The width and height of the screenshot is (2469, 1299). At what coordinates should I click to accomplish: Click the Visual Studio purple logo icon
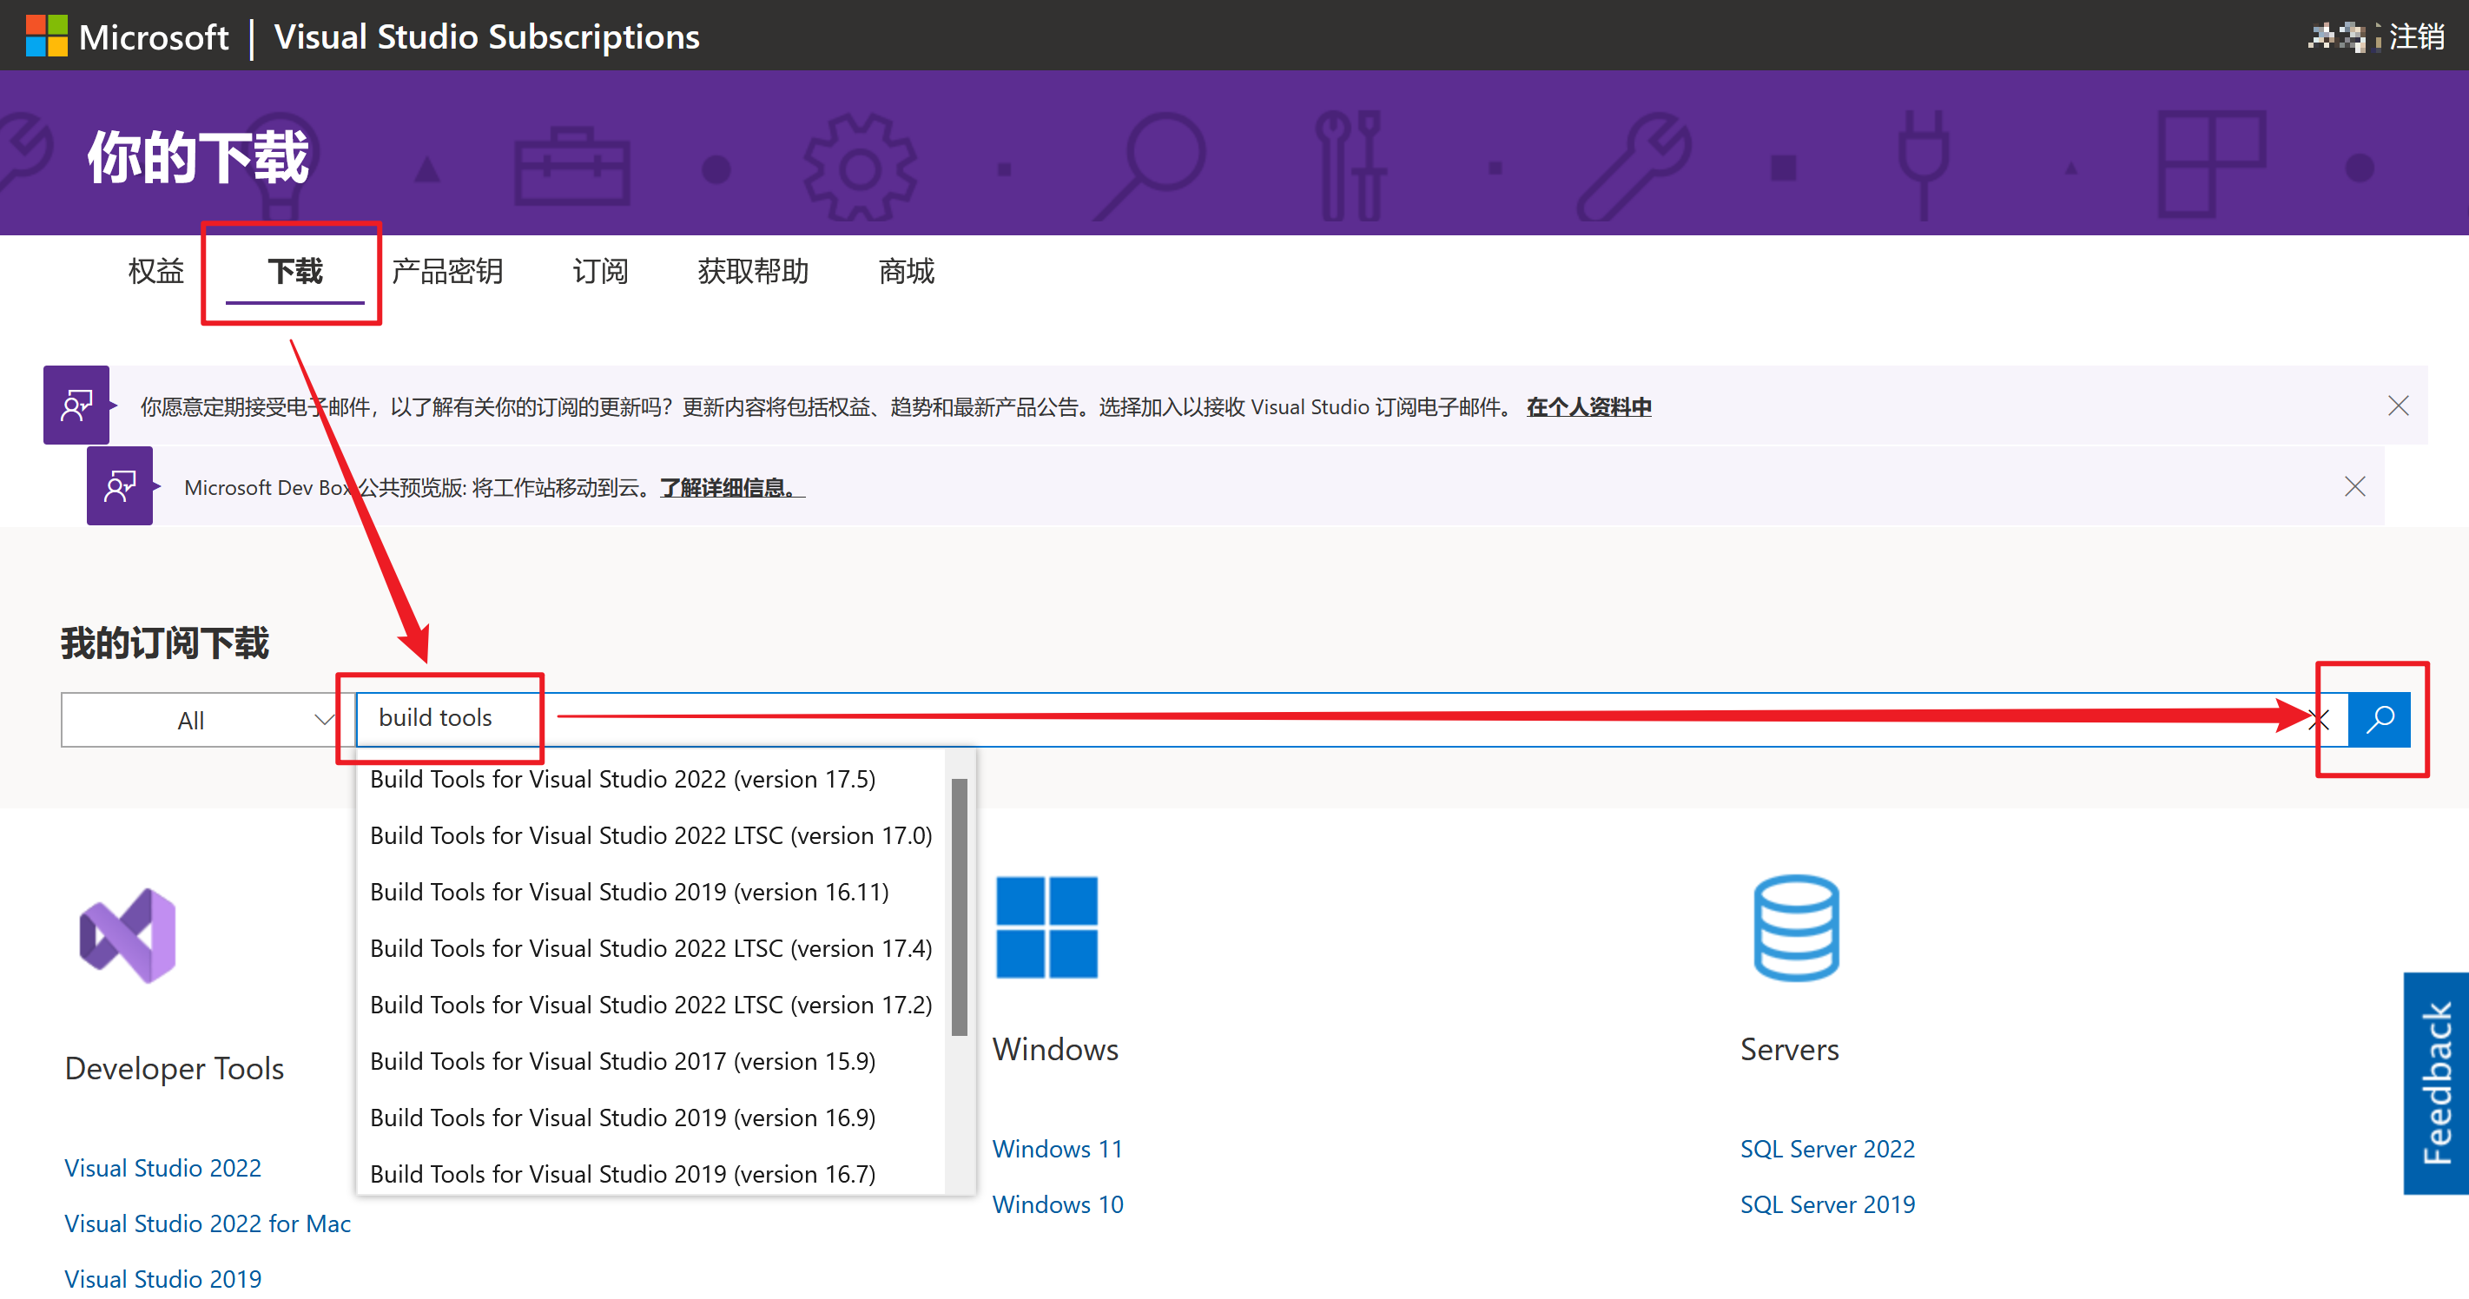pos(128,936)
